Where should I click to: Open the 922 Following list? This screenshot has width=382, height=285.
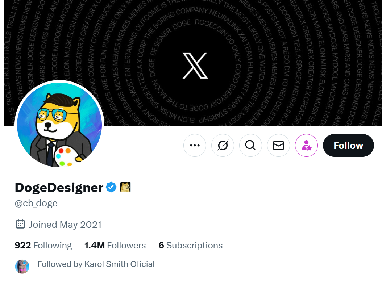click(x=43, y=245)
